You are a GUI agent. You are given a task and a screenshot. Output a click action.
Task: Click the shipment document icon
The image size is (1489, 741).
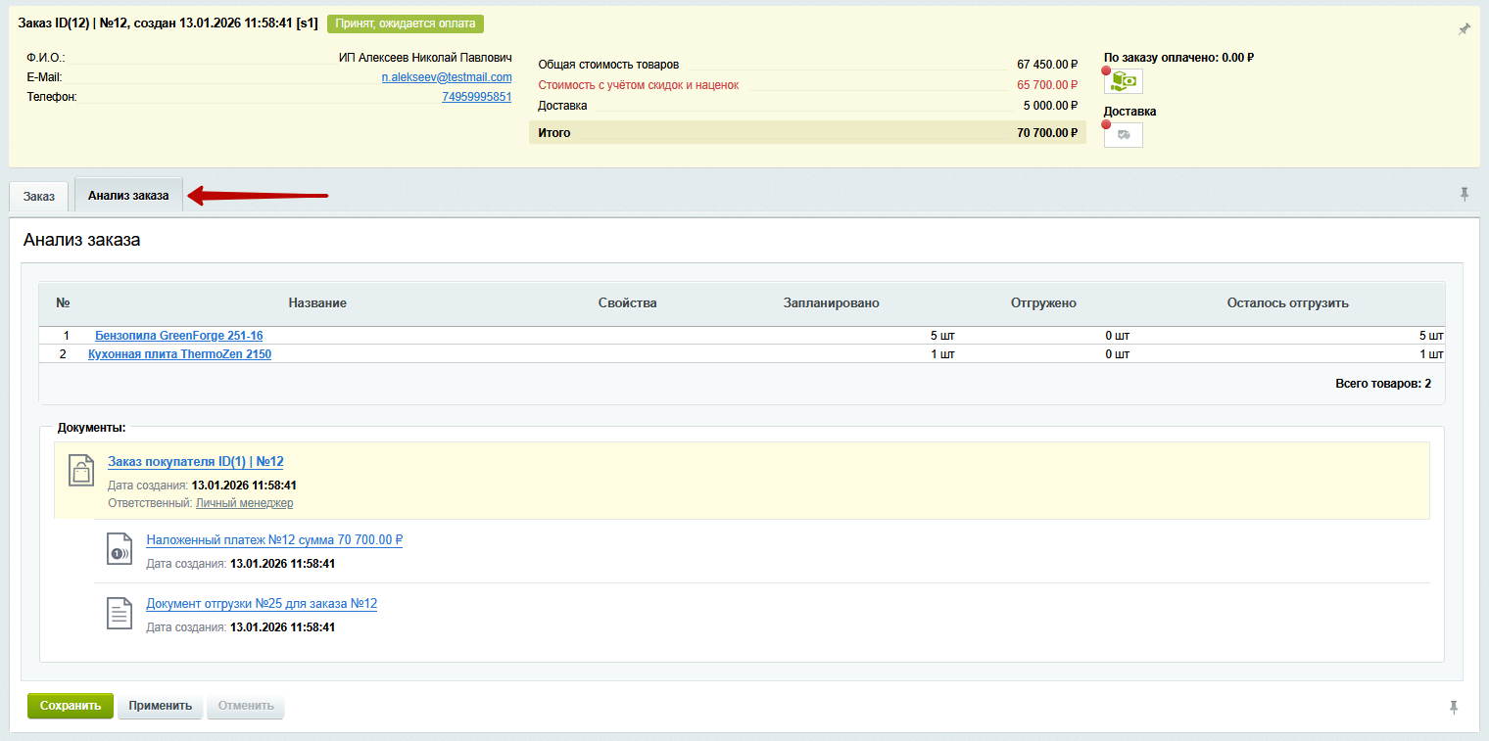pos(119,614)
